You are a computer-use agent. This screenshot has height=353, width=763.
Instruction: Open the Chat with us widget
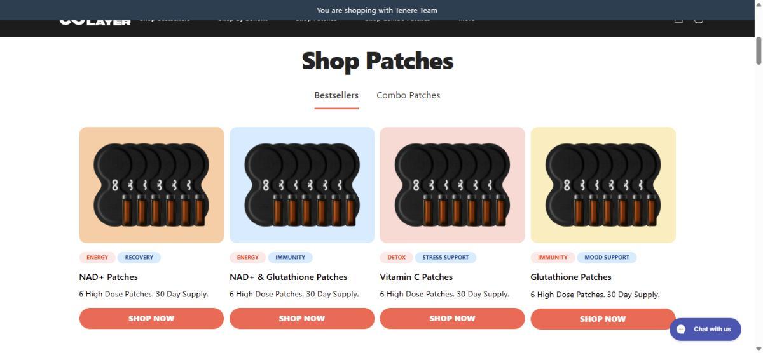click(705, 329)
